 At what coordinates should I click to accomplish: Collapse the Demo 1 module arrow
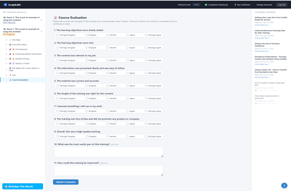point(41,32)
